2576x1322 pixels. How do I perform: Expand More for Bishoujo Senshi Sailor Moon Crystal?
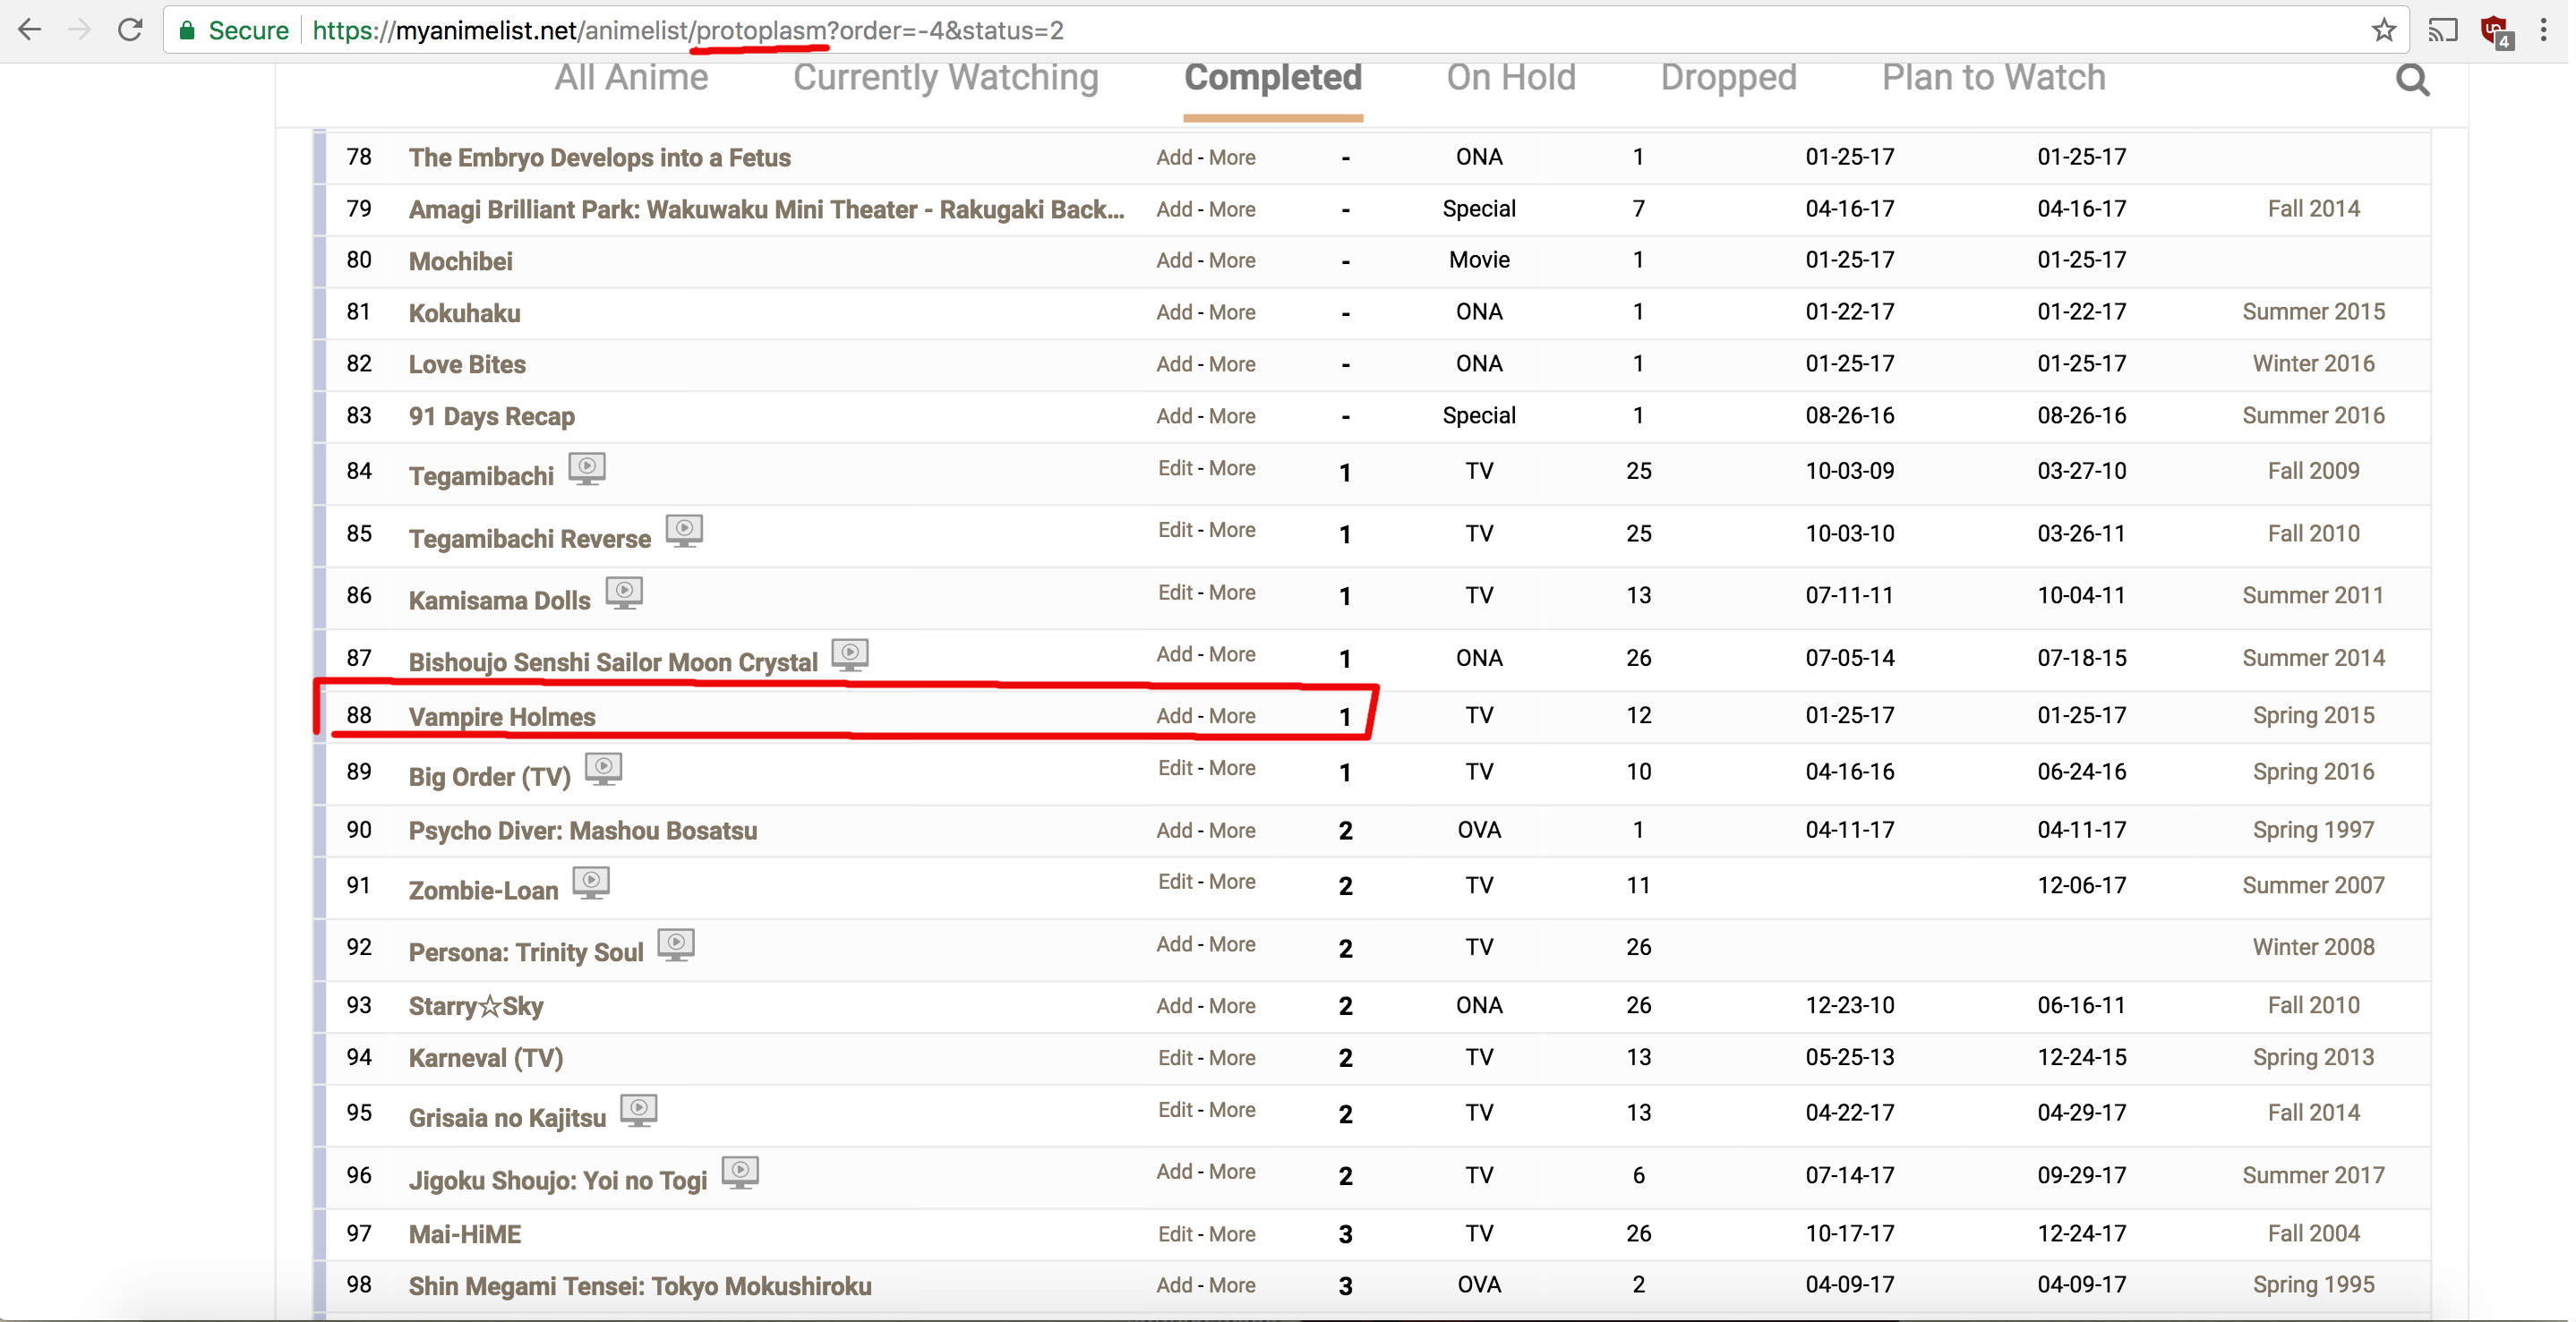click(1232, 655)
